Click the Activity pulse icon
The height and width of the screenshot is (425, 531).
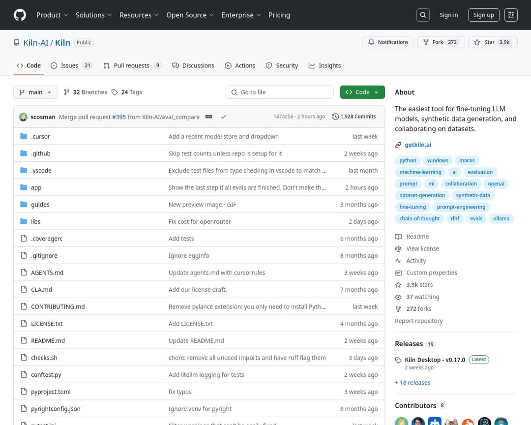point(398,261)
